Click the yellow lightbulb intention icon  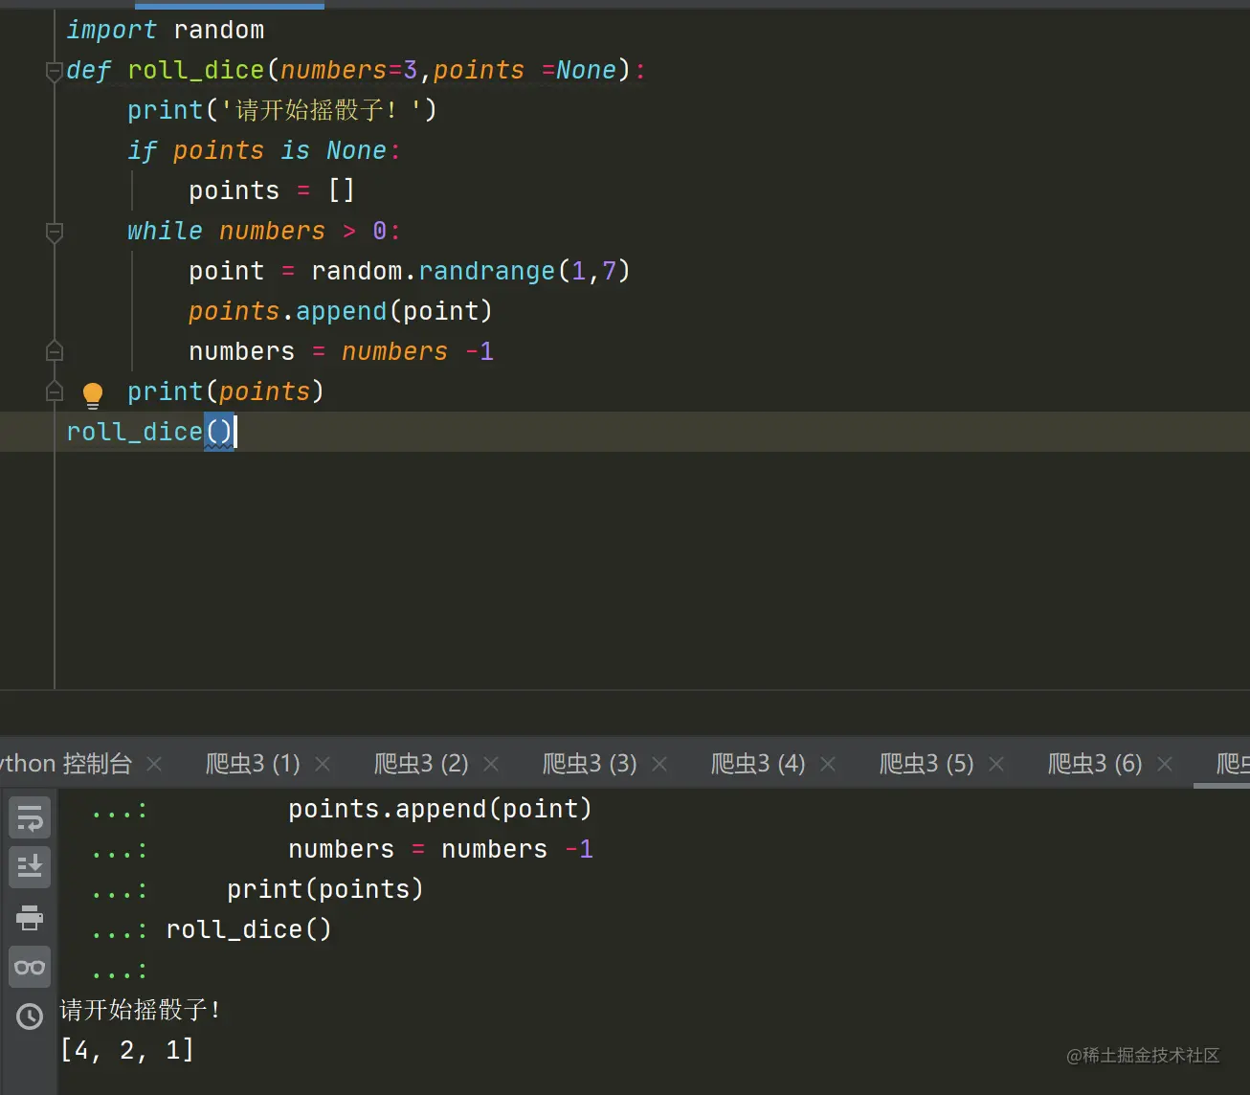[93, 394]
